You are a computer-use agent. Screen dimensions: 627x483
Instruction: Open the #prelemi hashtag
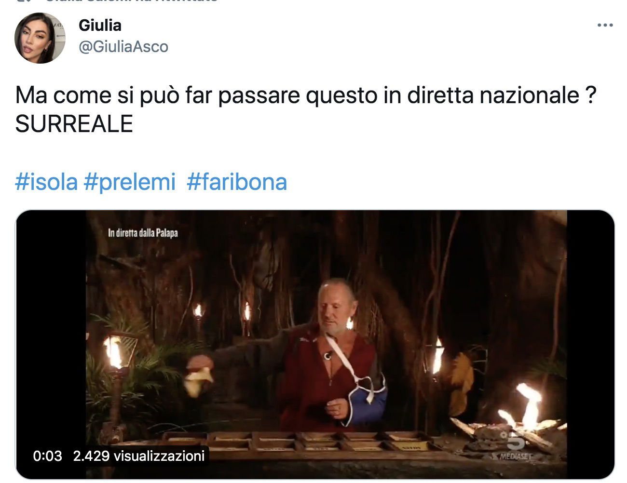click(130, 182)
